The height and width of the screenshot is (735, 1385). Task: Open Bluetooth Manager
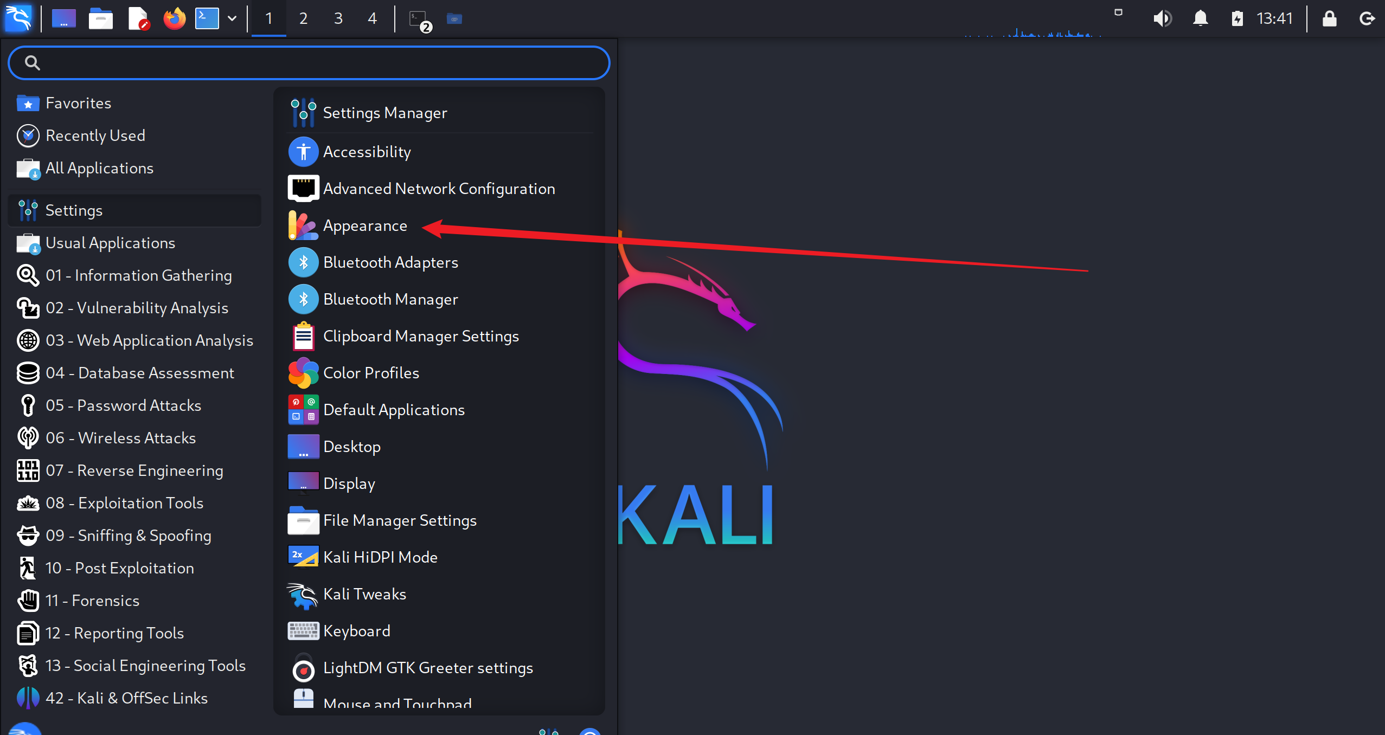[439, 299]
